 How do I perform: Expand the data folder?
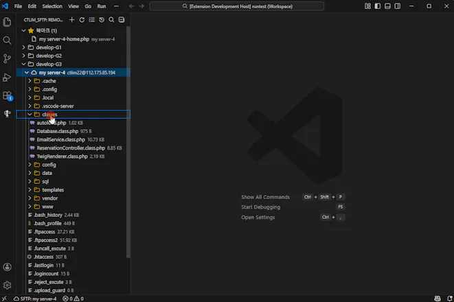(x=30, y=173)
